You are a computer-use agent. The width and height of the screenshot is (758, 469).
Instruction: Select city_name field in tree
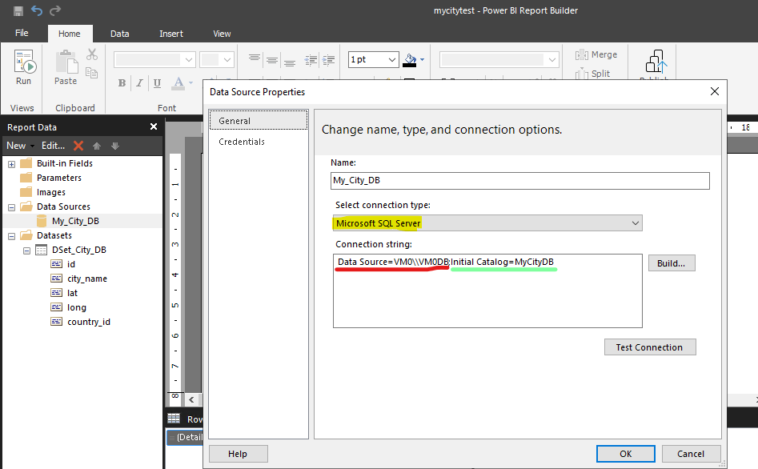[x=87, y=279]
